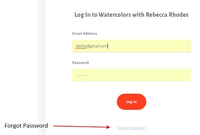Image resolution: width=200 pixels, height=135 pixels.
Task: Click the Password field label
Action: coord(81,63)
